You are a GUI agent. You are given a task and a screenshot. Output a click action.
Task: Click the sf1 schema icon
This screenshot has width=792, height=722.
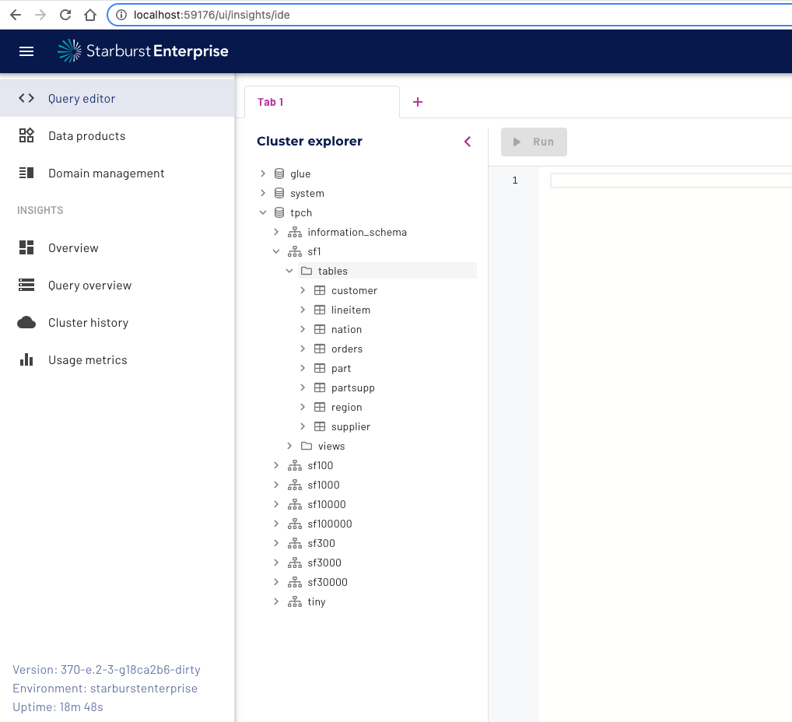coord(295,251)
